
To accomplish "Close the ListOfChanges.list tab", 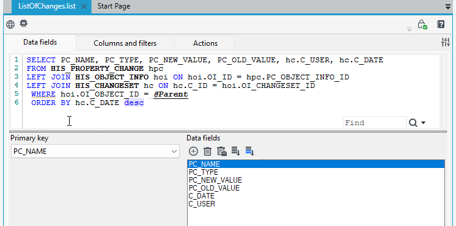I will click(84, 6).
